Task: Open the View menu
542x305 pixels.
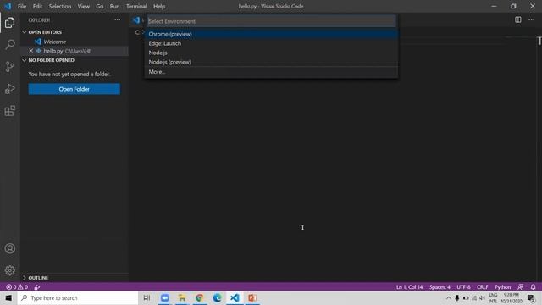Action: point(83,6)
